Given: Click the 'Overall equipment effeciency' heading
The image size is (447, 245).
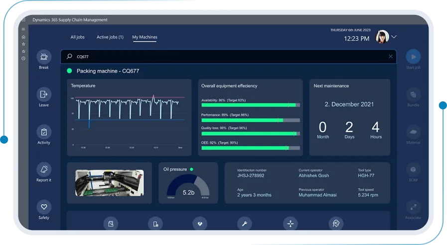Looking at the screenshot, I should click(229, 86).
